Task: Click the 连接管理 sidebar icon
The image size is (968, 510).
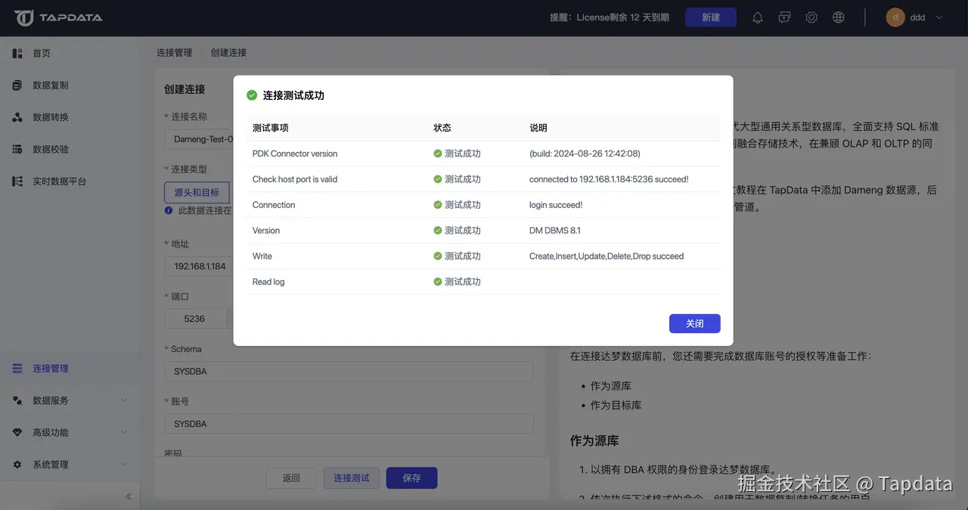Action: coord(17,369)
